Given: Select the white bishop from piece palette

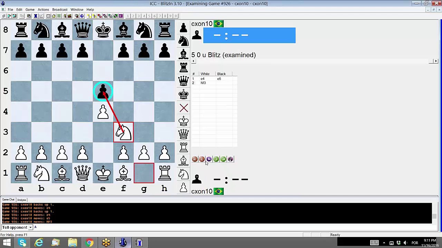Looking at the screenshot, I should point(183,161).
